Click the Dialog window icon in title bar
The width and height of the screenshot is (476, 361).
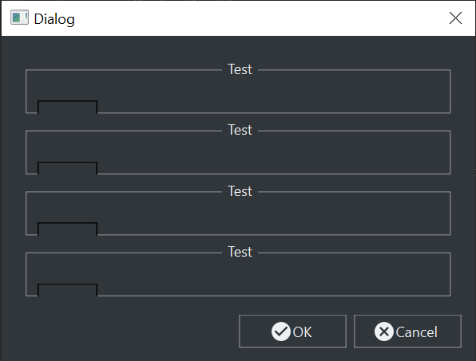19,18
